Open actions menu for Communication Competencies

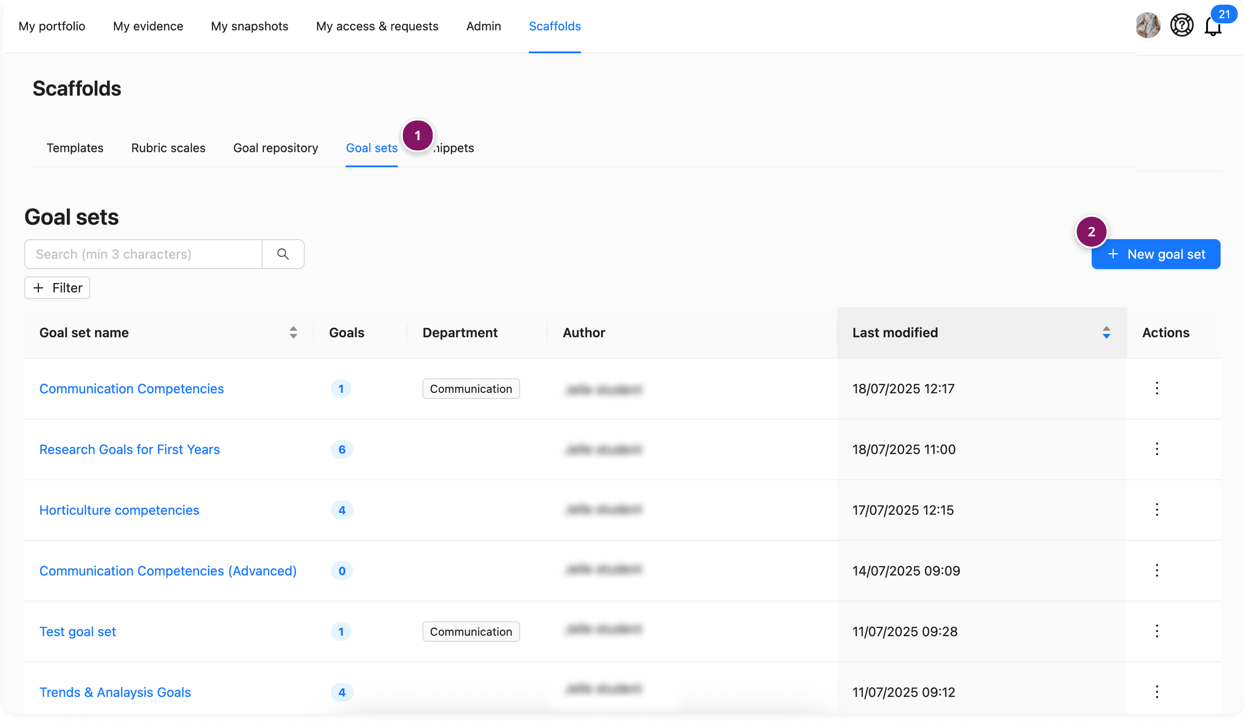(x=1157, y=389)
